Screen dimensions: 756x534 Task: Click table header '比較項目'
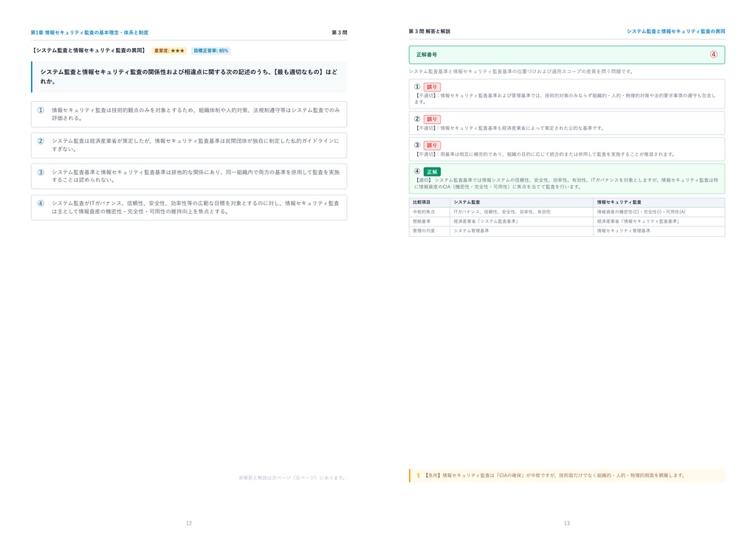tap(422, 202)
